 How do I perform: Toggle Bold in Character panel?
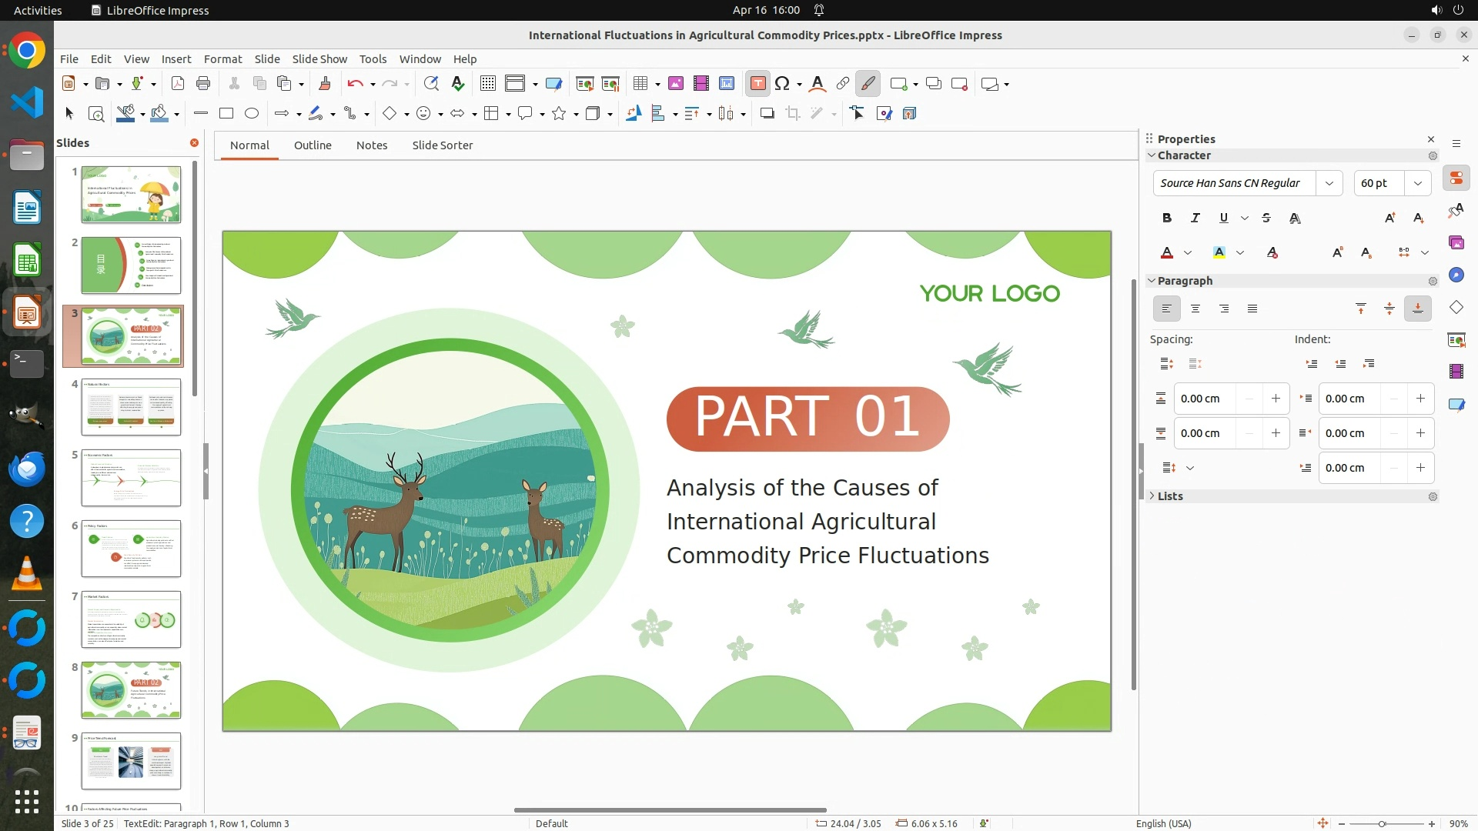tap(1167, 218)
